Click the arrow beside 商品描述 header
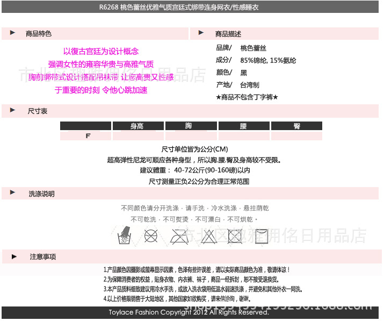Image resolution: width=384 pixels, height=321 pixels. [x=201, y=33]
